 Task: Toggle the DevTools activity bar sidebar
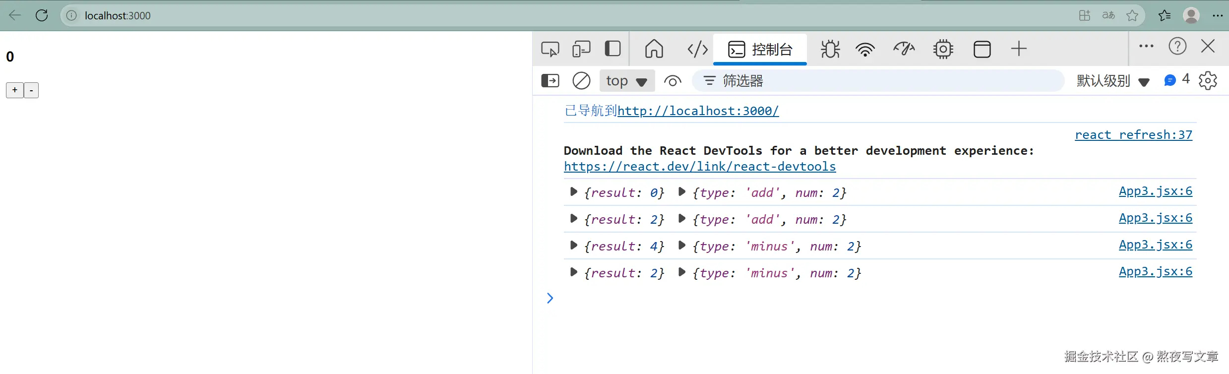tap(613, 49)
